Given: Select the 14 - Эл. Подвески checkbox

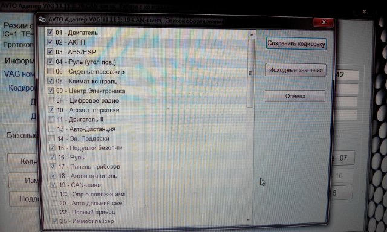Looking at the screenshot, I should (52, 138).
